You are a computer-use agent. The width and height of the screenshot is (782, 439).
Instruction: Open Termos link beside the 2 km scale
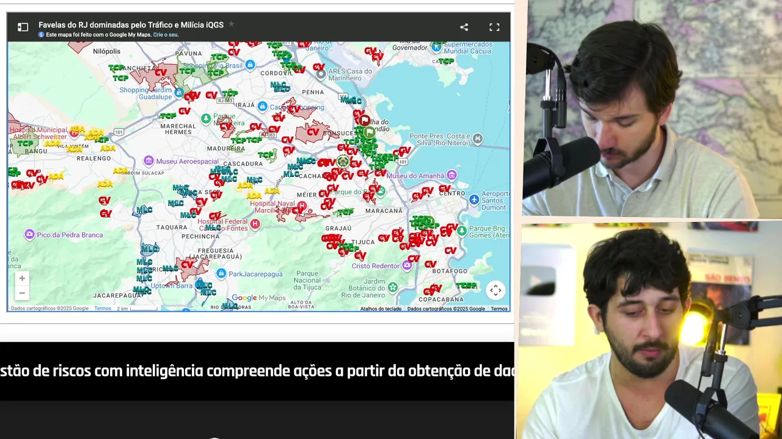point(103,309)
